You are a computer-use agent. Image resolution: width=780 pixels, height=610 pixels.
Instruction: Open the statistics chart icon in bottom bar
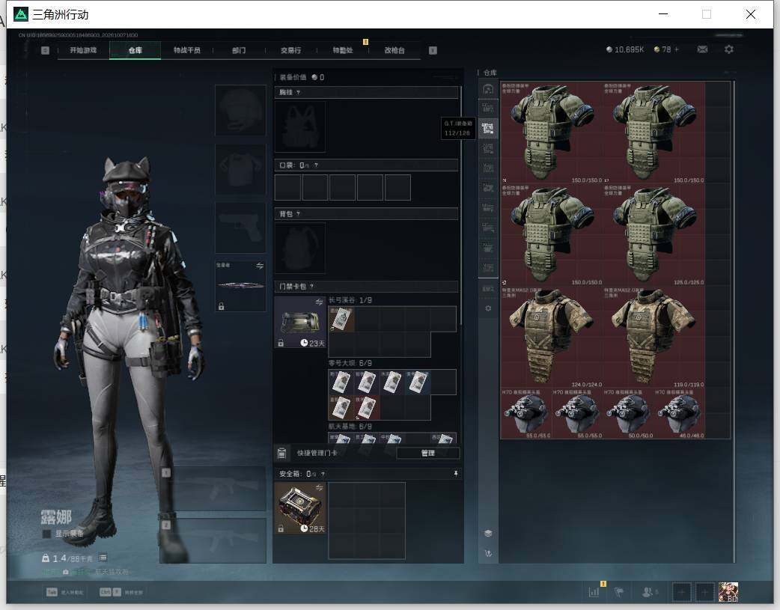coord(594,591)
